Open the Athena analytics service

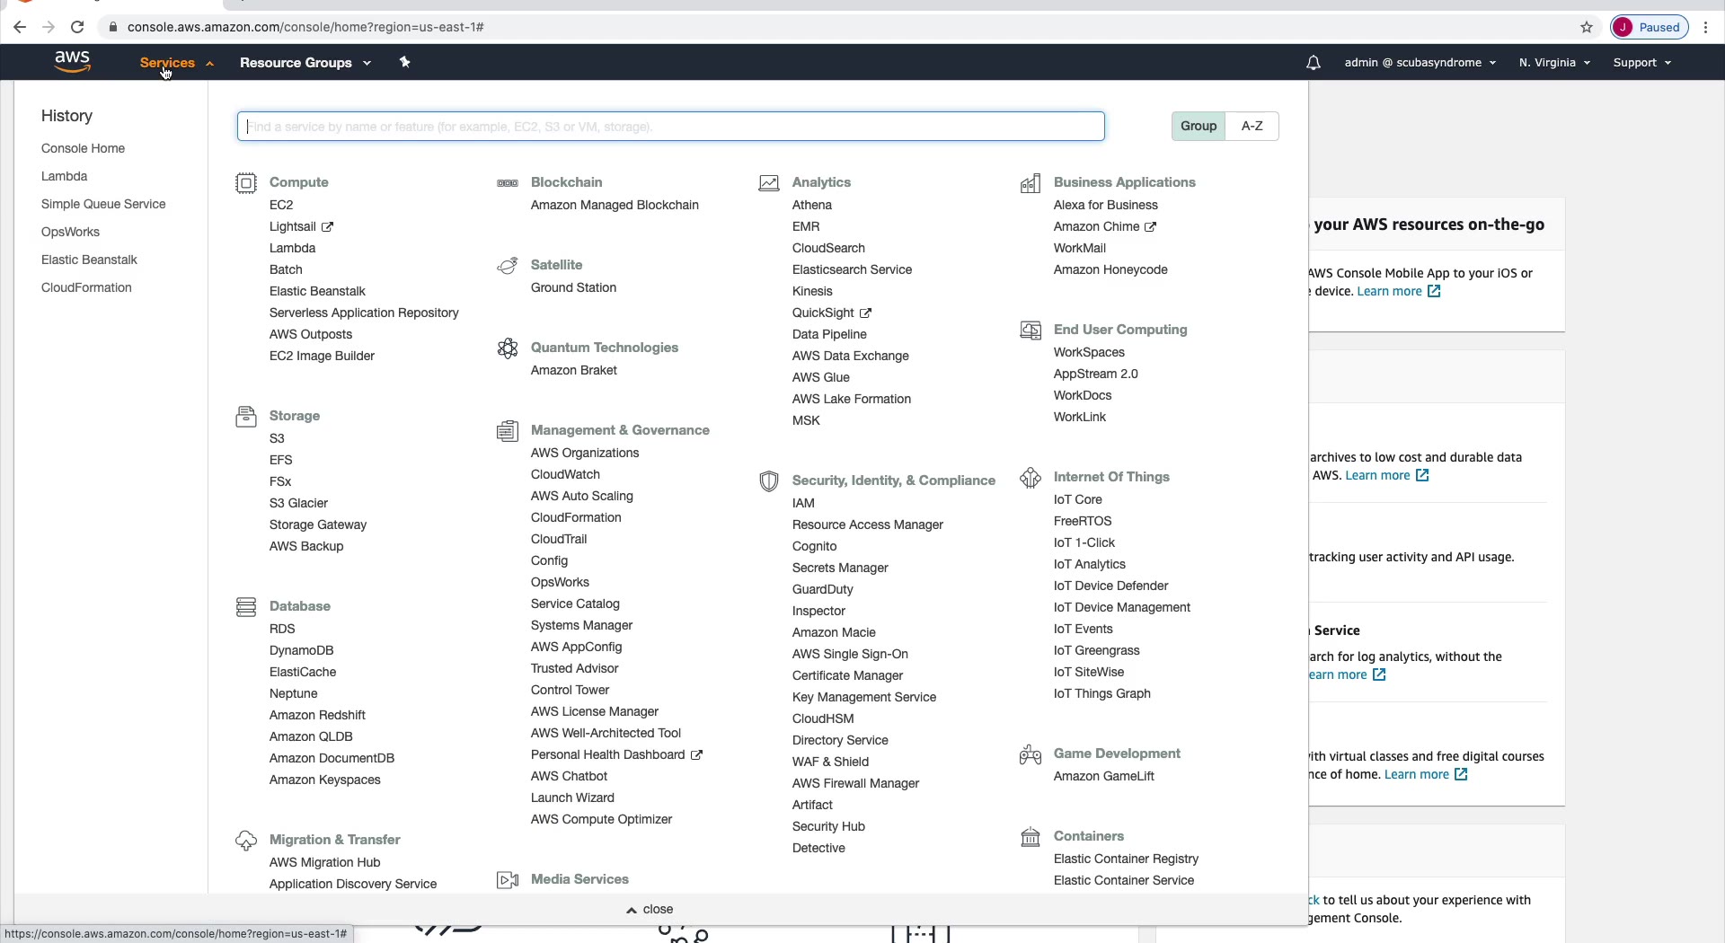(812, 205)
